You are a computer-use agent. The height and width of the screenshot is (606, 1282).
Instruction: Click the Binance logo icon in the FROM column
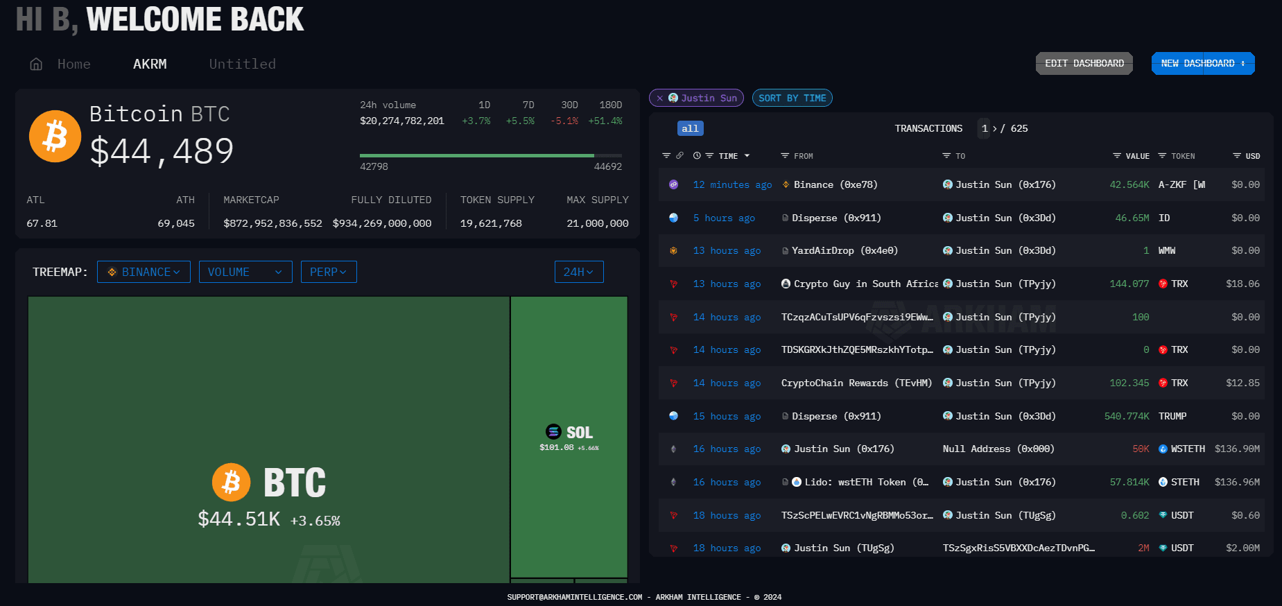[x=786, y=184]
